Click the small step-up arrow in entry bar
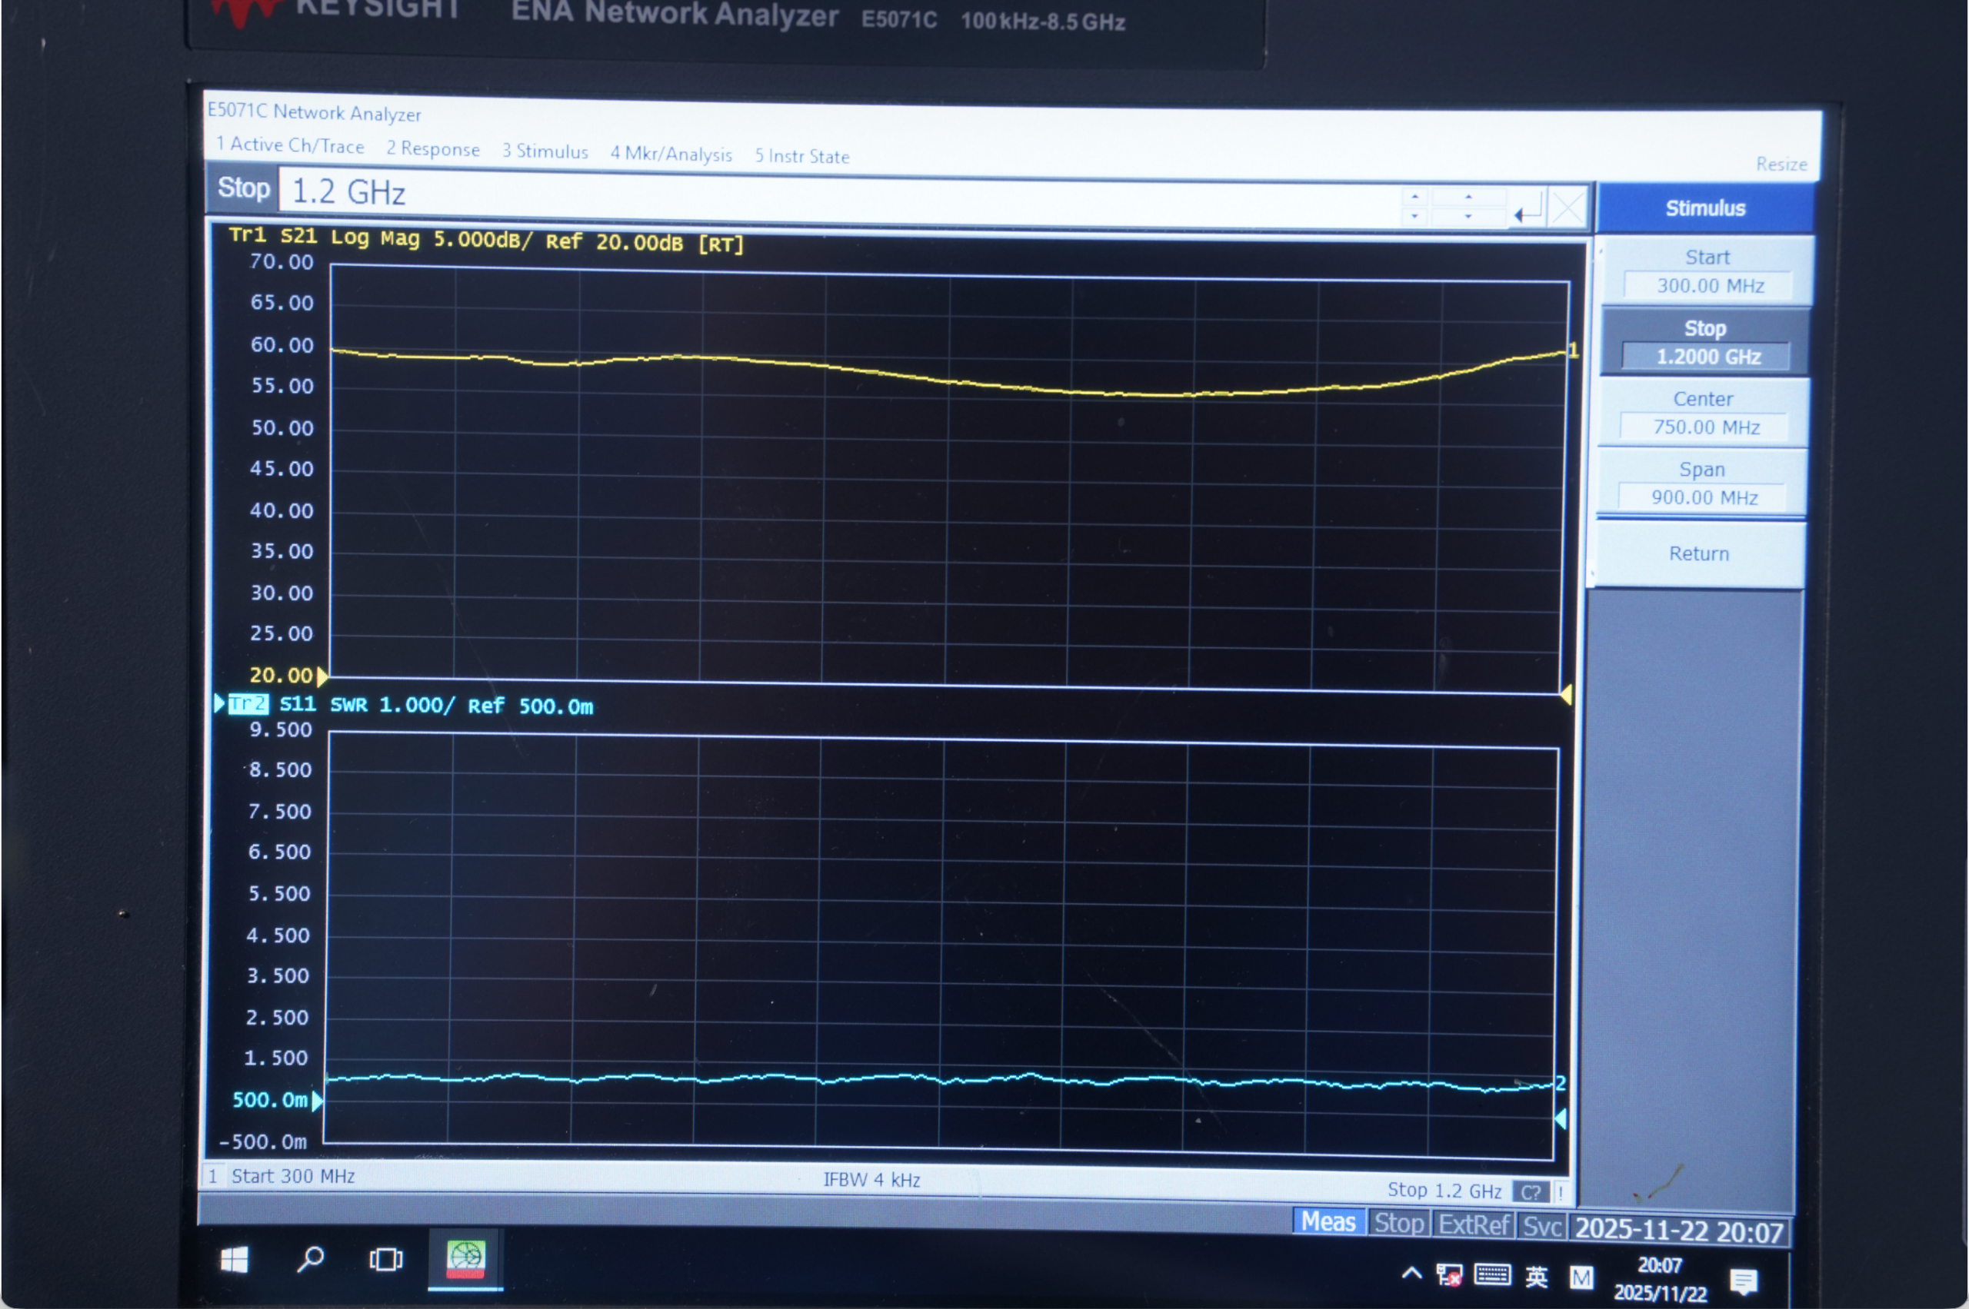 click(x=1414, y=197)
